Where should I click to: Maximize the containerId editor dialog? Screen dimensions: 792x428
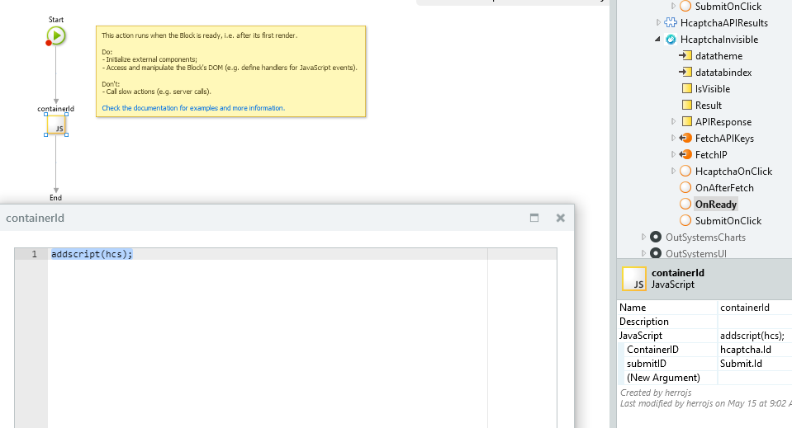(x=534, y=218)
